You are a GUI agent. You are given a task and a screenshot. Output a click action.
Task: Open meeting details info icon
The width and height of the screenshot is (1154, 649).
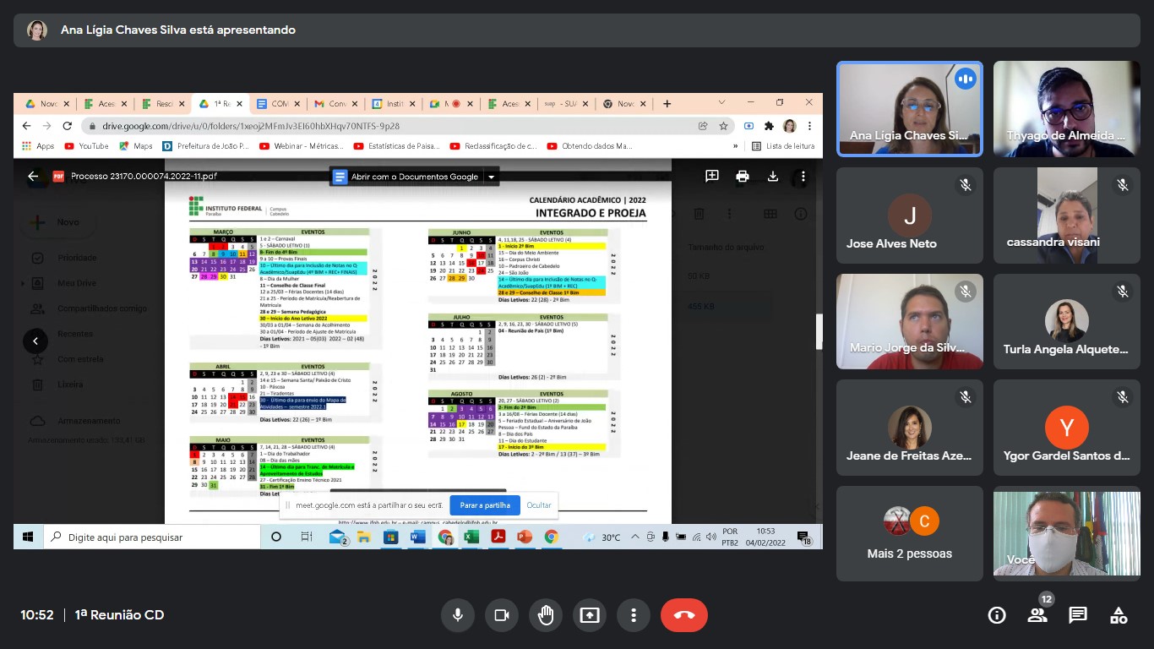(997, 615)
